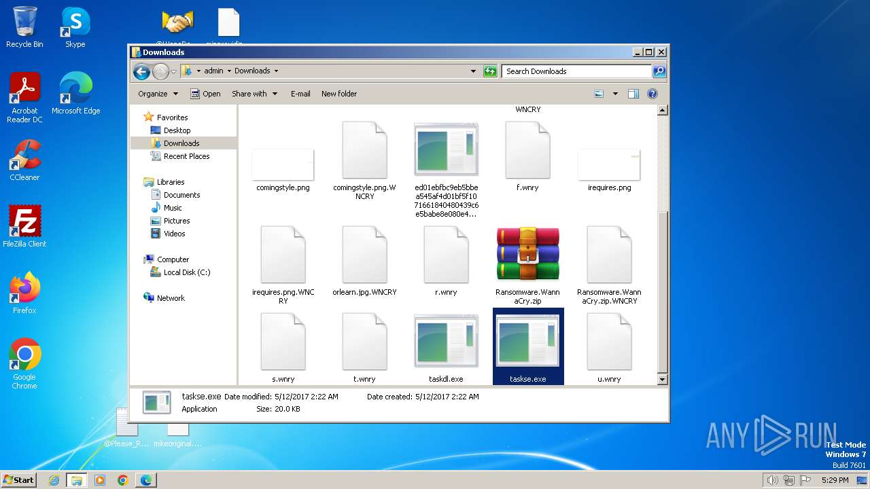Viewport: 870px width, 489px height.
Task: Select irequires.png file
Action: click(609, 170)
